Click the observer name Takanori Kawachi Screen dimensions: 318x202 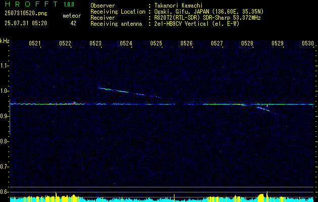point(178,6)
